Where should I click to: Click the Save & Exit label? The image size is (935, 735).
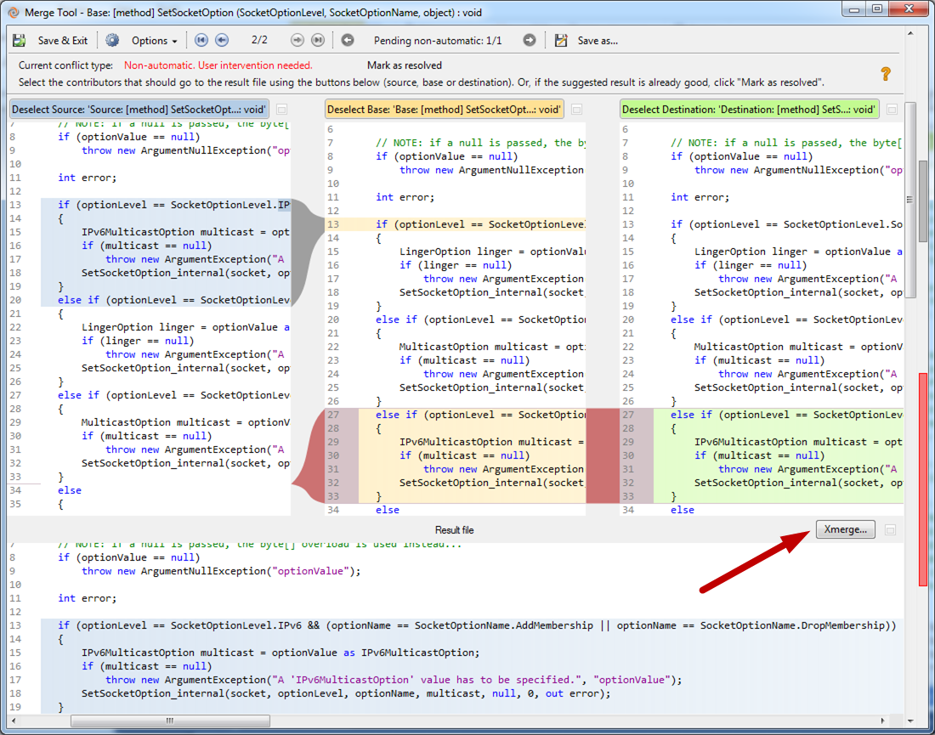[63, 41]
